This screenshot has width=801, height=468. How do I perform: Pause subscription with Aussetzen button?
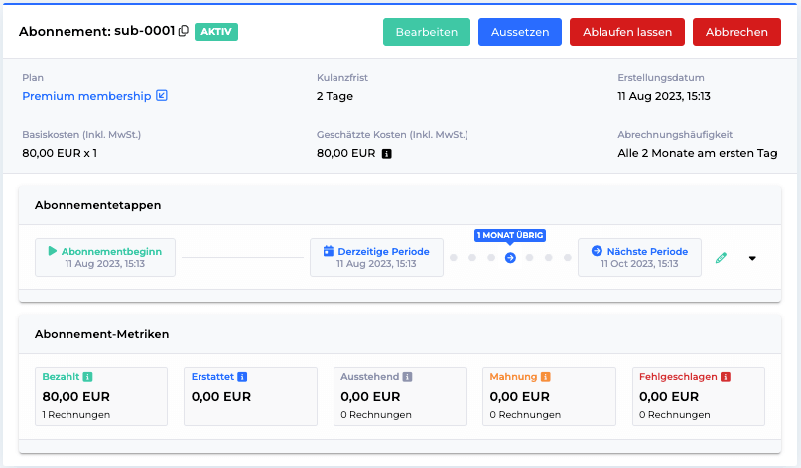click(x=520, y=32)
